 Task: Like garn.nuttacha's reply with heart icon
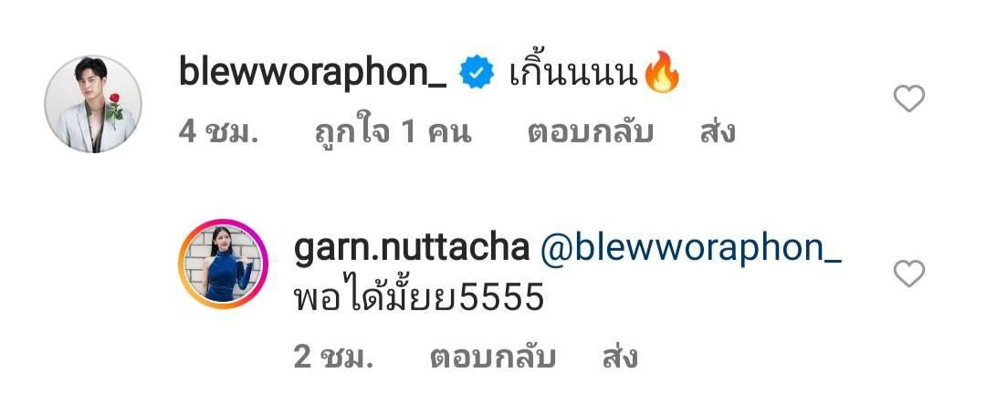908,274
